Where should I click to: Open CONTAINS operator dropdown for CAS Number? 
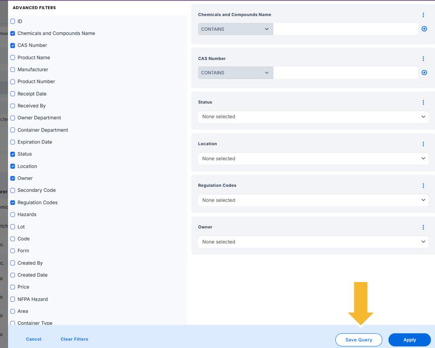click(236, 73)
